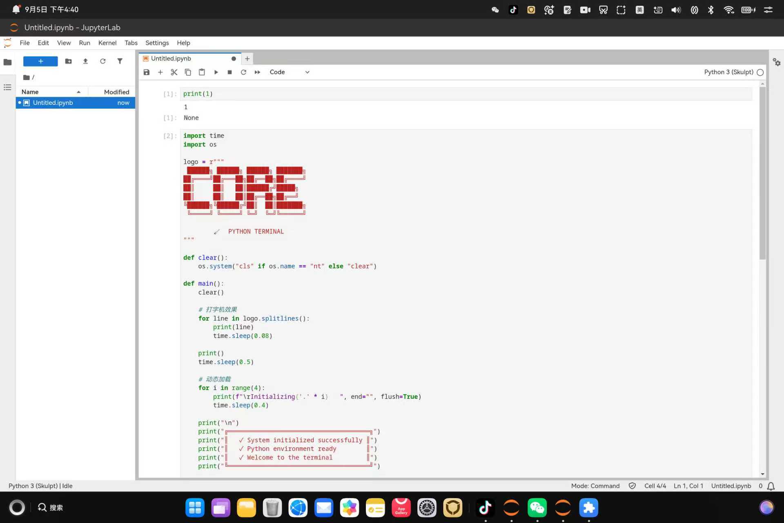Click the Python 3 (Skulpt) | Idle status
Screen dimensions: 784x523
tap(40, 486)
